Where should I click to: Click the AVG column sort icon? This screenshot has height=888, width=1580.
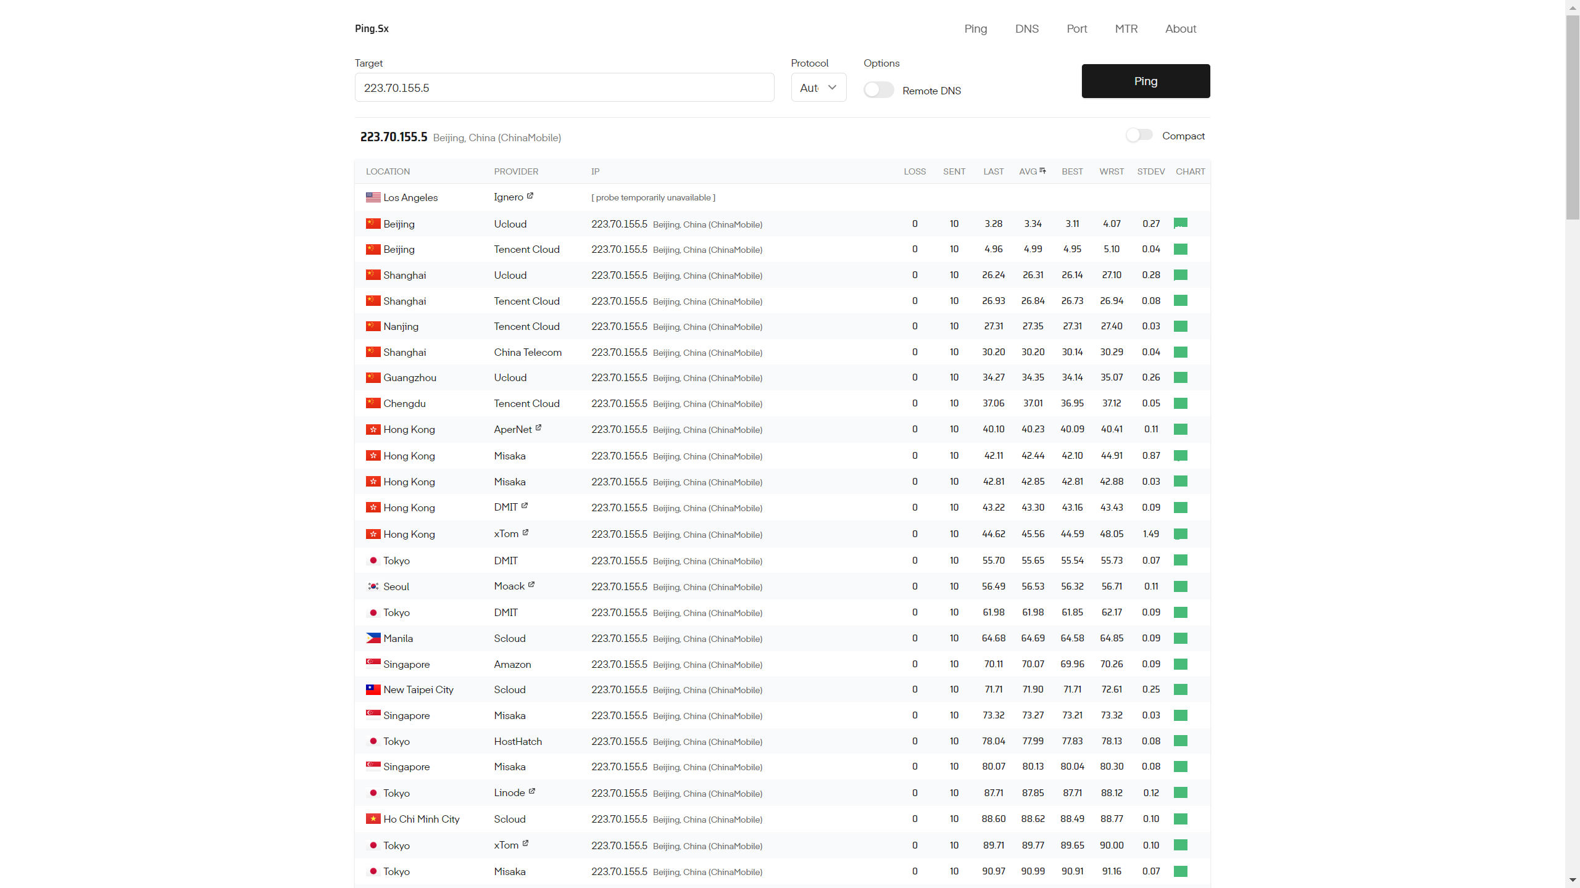(x=1042, y=171)
